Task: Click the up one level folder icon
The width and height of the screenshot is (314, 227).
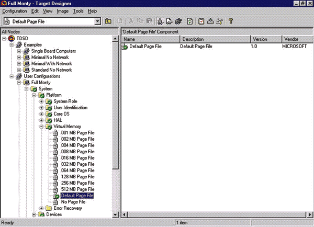Action: coord(108,21)
